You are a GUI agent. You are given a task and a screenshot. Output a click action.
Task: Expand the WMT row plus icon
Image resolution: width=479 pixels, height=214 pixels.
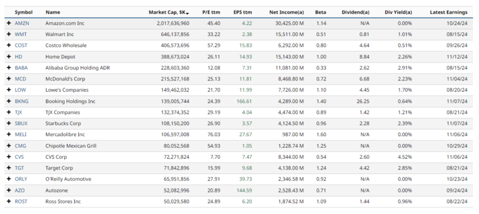point(9,35)
